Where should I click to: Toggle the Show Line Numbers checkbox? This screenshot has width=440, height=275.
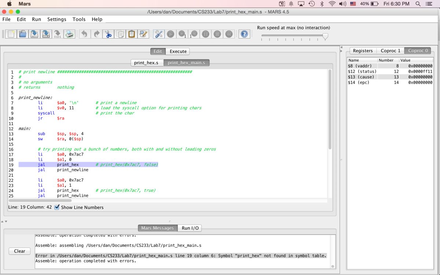point(57,207)
